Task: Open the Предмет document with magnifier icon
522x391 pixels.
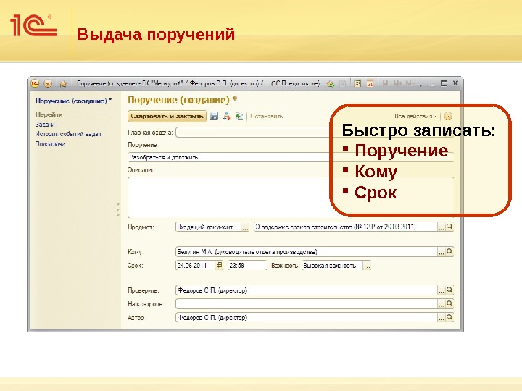Action: (449, 227)
